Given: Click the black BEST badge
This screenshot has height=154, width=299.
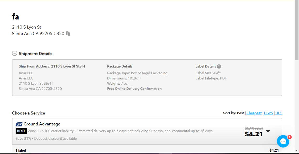Looking at the screenshot, I should tap(21, 131).
